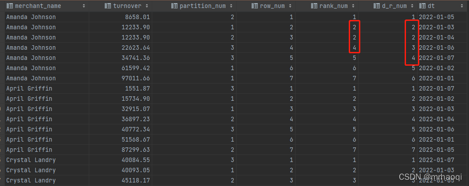This screenshot has height=186, width=469.
Task: Select turnover cell 22623.64
Action: click(x=135, y=47)
